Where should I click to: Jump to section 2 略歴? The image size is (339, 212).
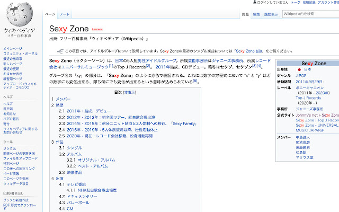click(59, 105)
